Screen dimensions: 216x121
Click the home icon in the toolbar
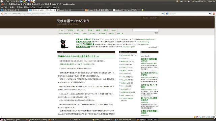214,13
